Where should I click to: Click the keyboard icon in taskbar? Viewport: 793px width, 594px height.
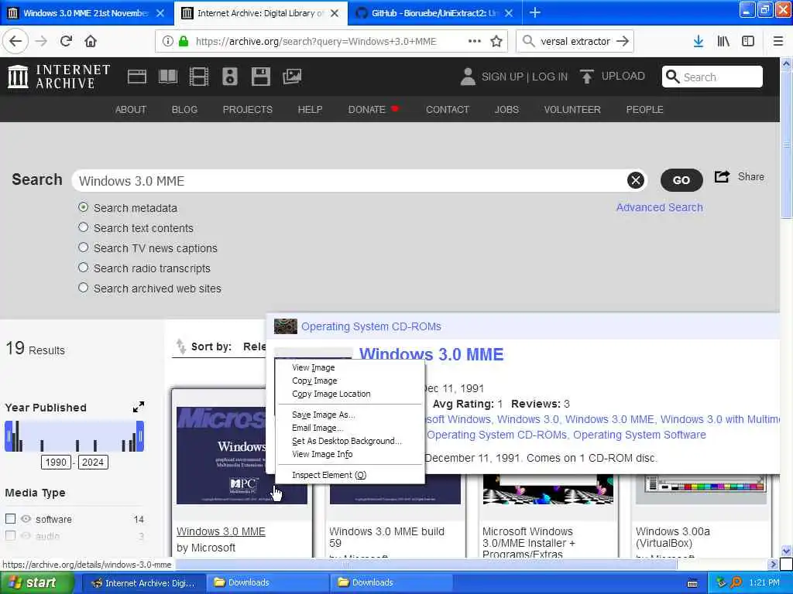coord(693,583)
